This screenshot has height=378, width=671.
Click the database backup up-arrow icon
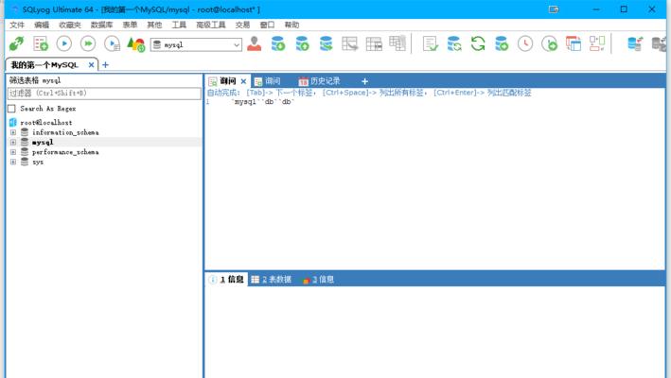pyautogui.click(x=302, y=43)
